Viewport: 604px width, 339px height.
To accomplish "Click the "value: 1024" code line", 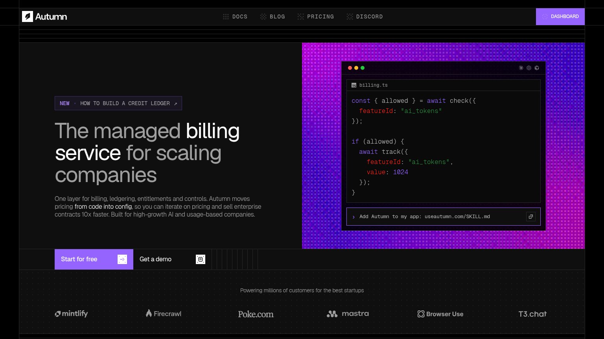I will pyautogui.click(x=387, y=172).
